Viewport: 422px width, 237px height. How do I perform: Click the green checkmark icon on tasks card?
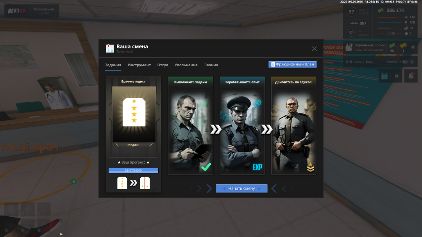pyautogui.click(x=206, y=167)
